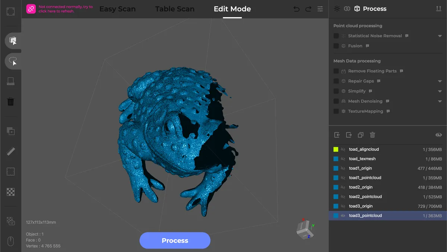This screenshot has width=447, height=252.
Task: Select the Edit Mode tab
Action: [x=232, y=9]
